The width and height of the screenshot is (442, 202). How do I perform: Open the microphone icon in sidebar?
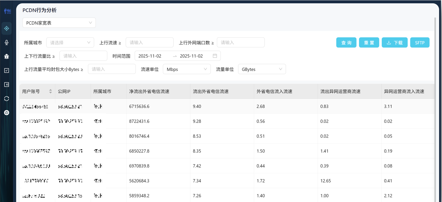[x=7, y=43]
